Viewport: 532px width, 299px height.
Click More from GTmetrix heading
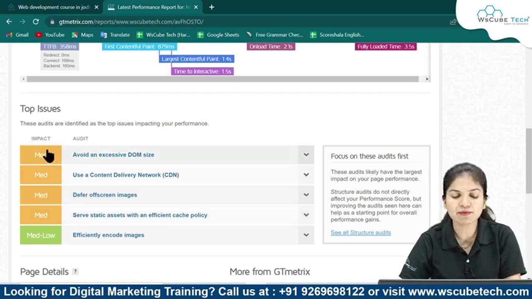tap(270, 272)
